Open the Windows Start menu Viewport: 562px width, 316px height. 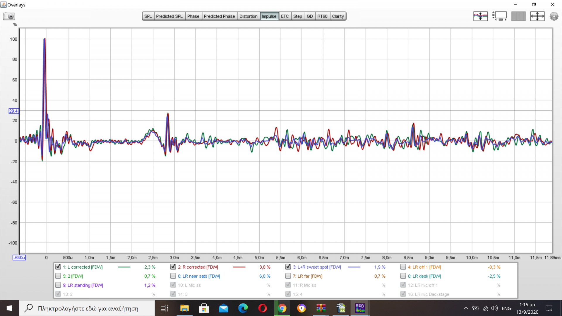click(x=9, y=308)
